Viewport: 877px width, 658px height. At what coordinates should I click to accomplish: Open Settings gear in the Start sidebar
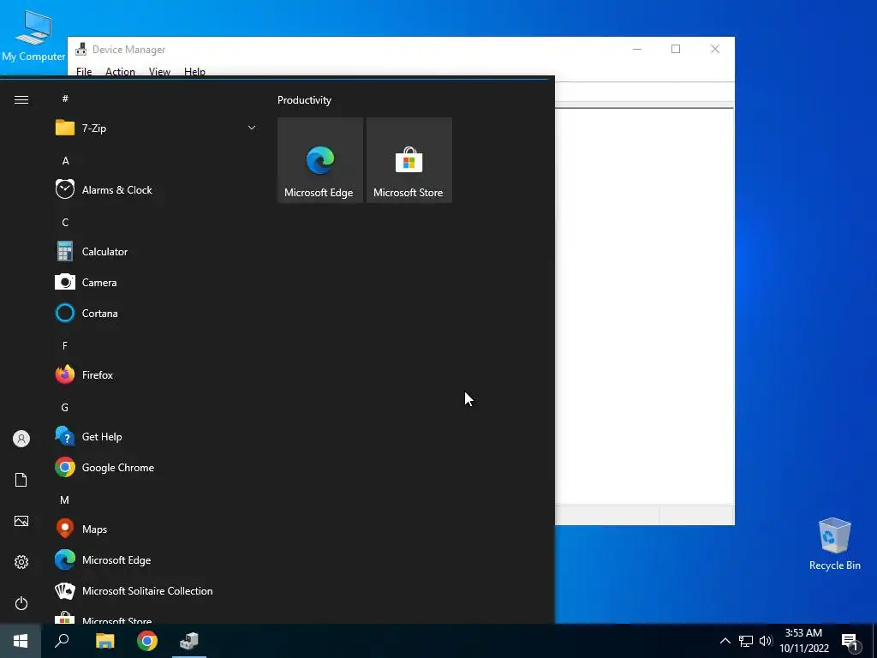(x=21, y=562)
